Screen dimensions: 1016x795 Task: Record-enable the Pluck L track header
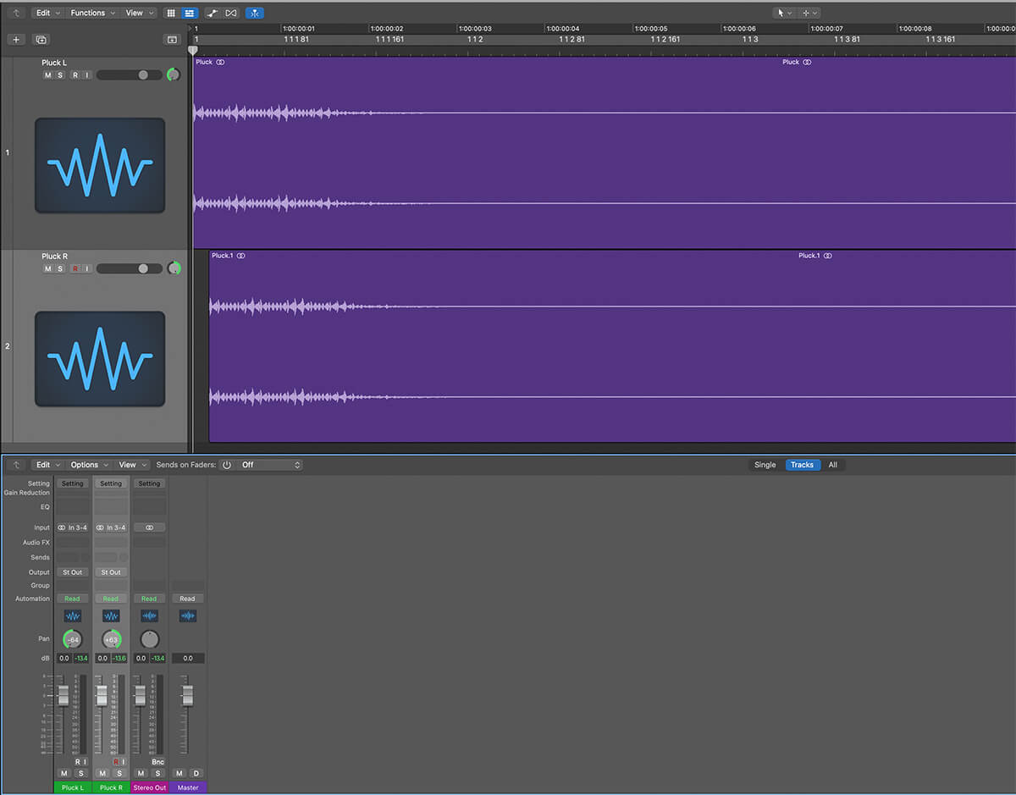coord(75,75)
